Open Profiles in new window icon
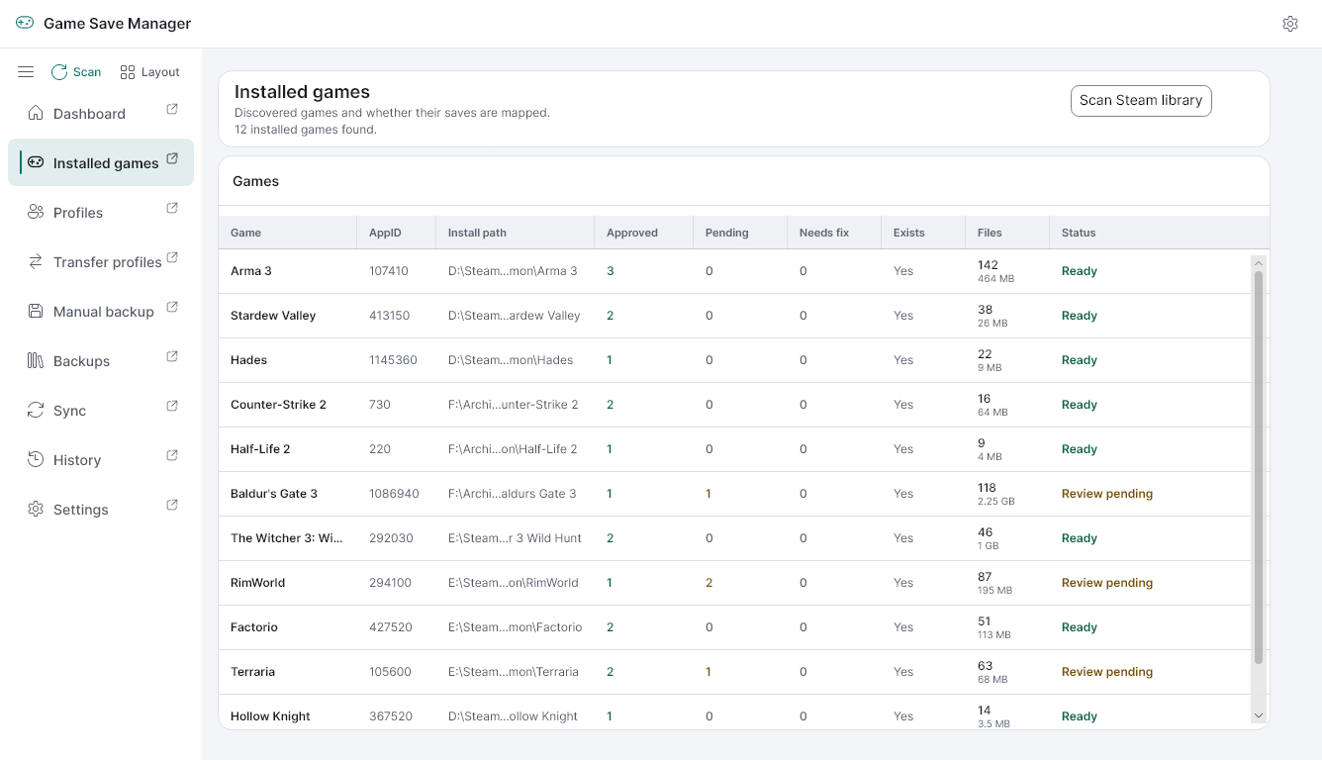The height and width of the screenshot is (760, 1322). [x=172, y=208]
